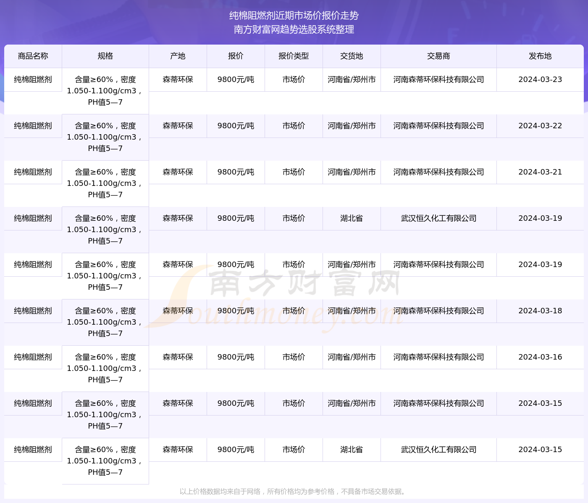Screen dimensions: 588x503
Task: Click the 报价类型 column header
Action: [294, 56]
